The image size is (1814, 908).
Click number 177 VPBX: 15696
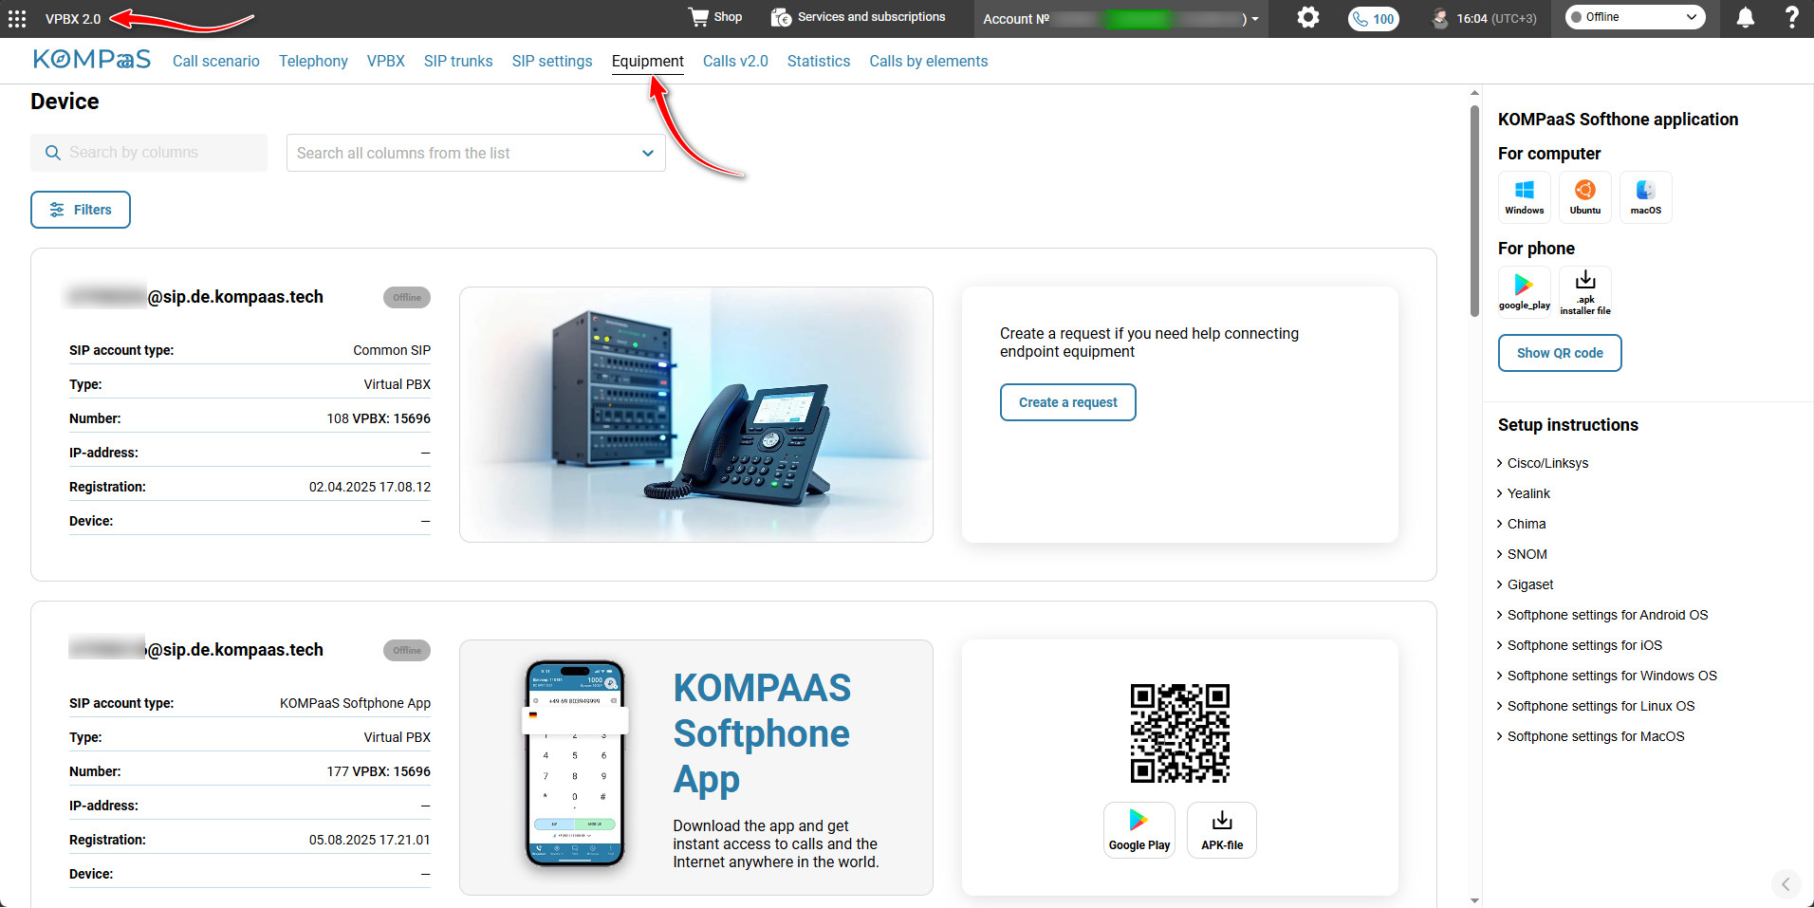[379, 771]
